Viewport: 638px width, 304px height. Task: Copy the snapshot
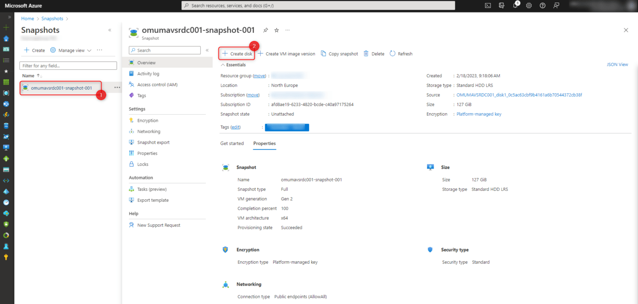click(339, 53)
